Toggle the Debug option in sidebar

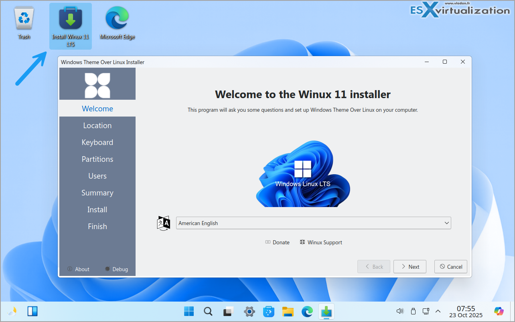pyautogui.click(x=116, y=269)
